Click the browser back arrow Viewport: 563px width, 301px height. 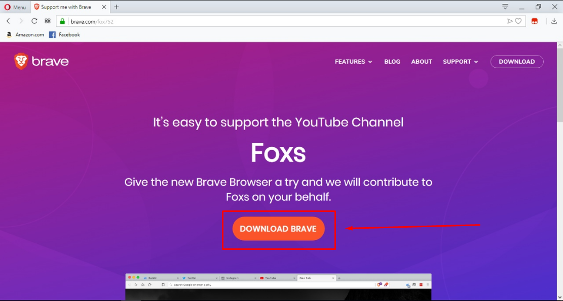[8, 21]
